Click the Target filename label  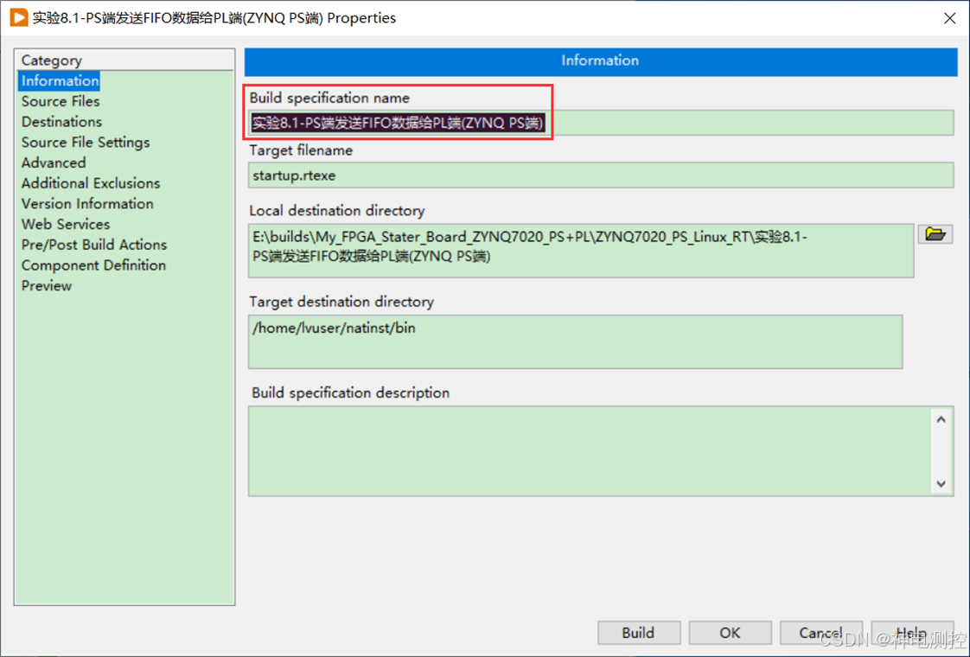(x=301, y=150)
